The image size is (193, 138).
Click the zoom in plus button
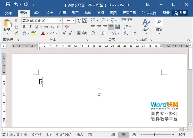coord(173,135)
